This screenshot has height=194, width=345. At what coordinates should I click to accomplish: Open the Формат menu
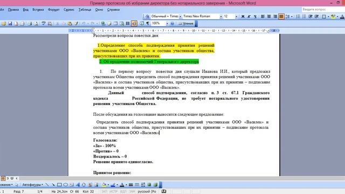[54, 10]
